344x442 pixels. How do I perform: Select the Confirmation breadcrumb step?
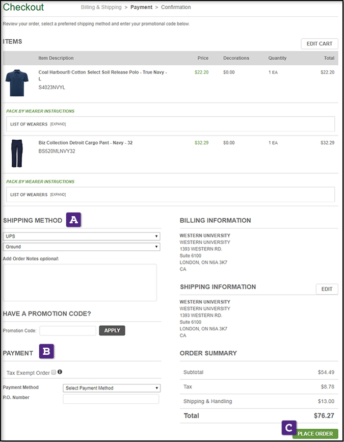tap(176, 8)
